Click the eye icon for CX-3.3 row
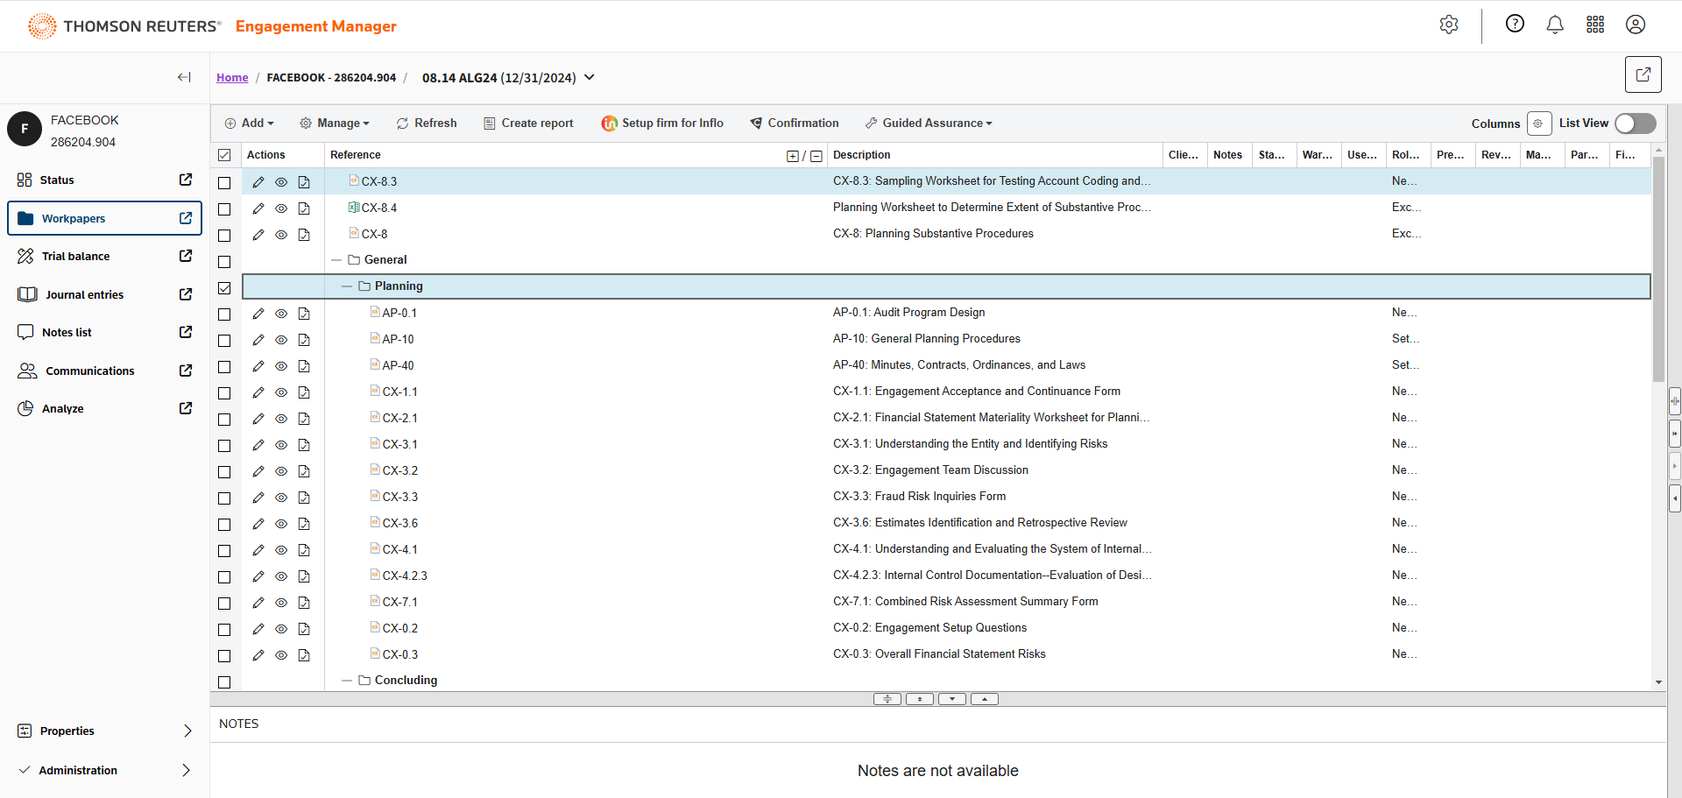The width and height of the screenshot is (1682, 798). (x=281, y=498)
